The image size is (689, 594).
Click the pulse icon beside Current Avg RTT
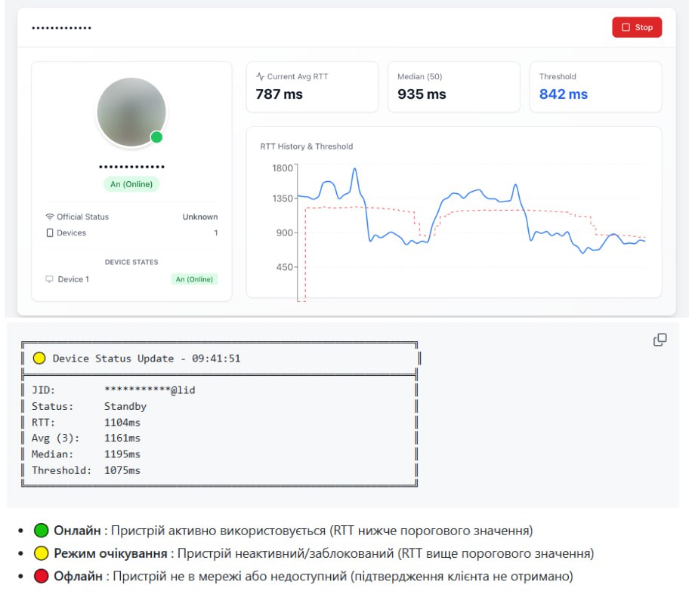click(260, 76)
